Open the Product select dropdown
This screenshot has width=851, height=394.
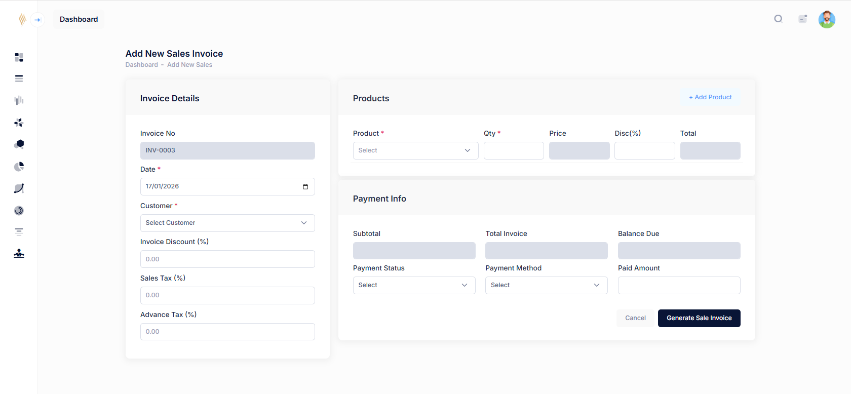coord(415,151)
